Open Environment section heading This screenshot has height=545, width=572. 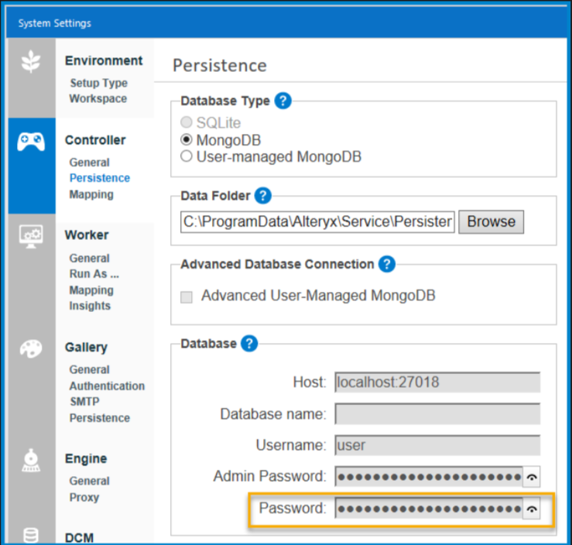coord(104,60)
